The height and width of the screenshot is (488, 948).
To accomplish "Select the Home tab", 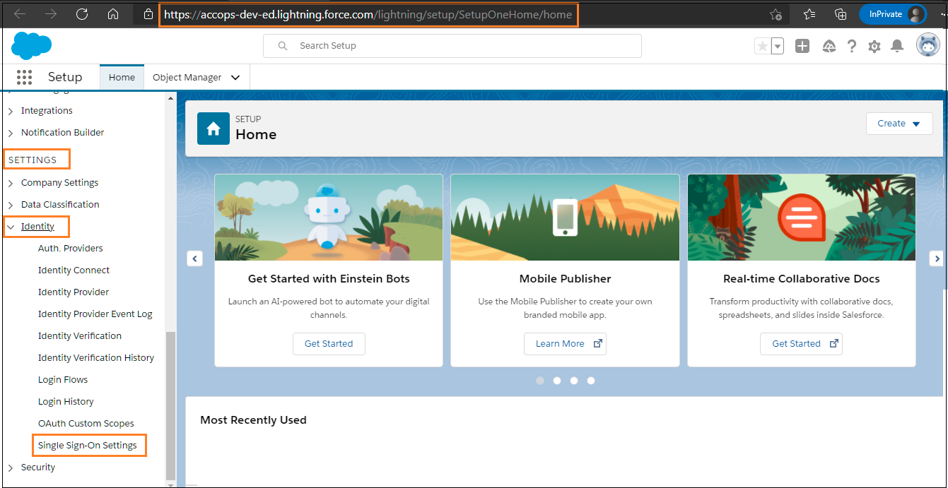I will [x=122, y=78].
